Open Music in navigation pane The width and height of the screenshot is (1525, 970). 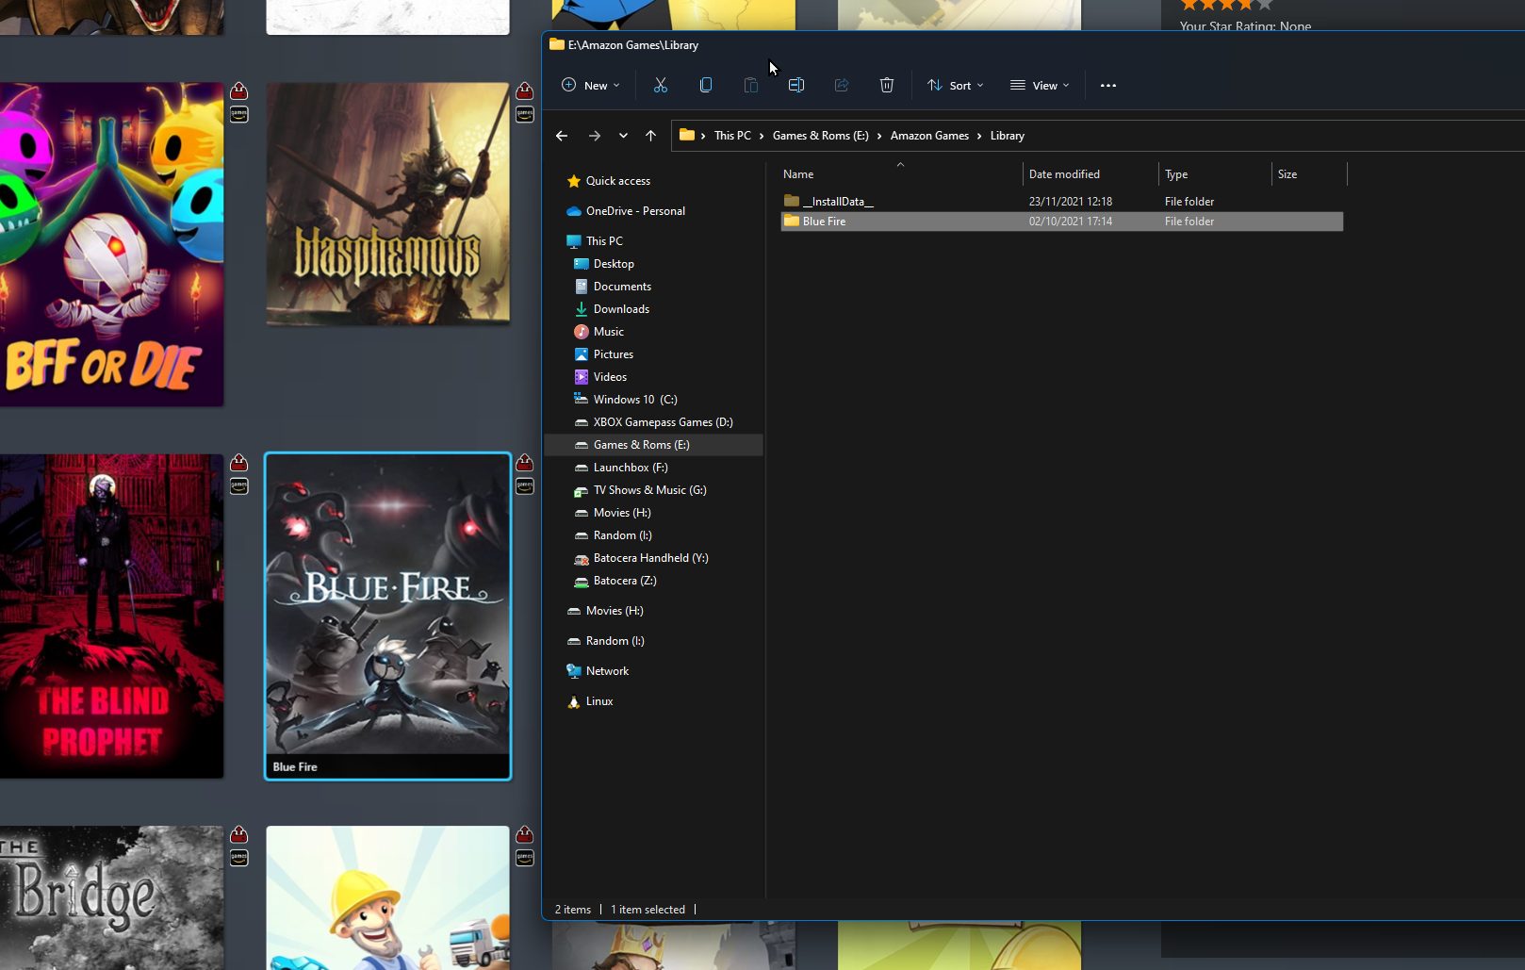click(599, 332)
